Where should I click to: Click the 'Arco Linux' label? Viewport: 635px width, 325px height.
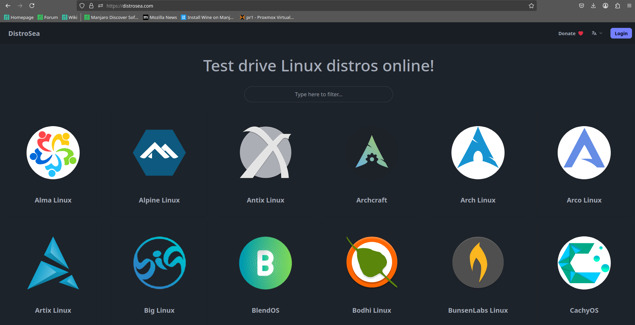(584, 200)
